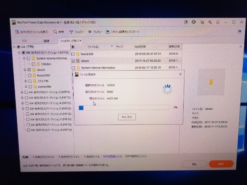
Task: Check 紛失されたパーティション9 (FAT12) checkbox
Action: tap(29, 130)
